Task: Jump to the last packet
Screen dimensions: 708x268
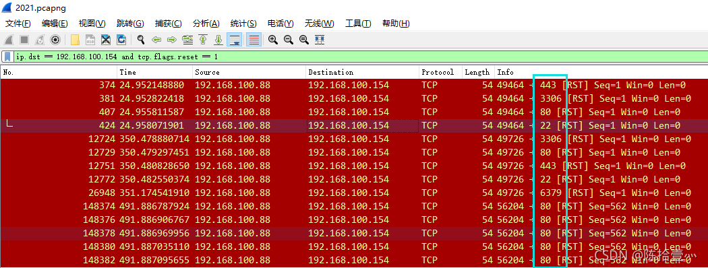Action: tap(218, 40)
